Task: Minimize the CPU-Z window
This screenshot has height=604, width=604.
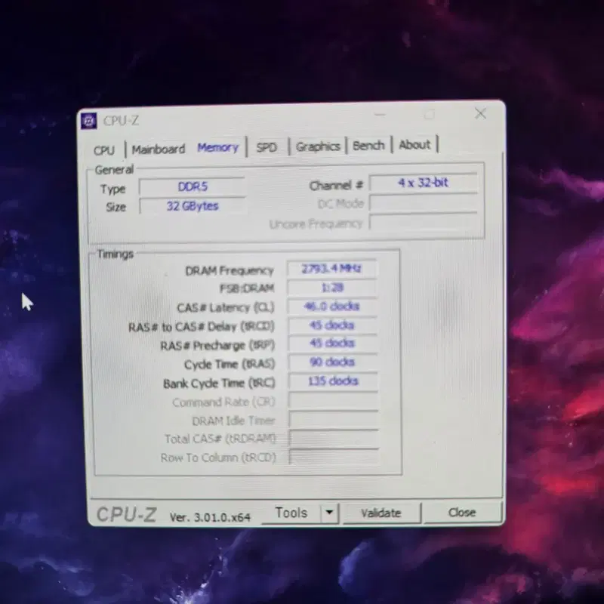Action: [x=380, y=115]
